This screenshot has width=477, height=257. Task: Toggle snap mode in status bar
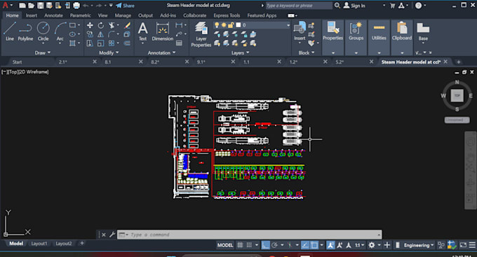pyautogui.click(x=249, y=245)
